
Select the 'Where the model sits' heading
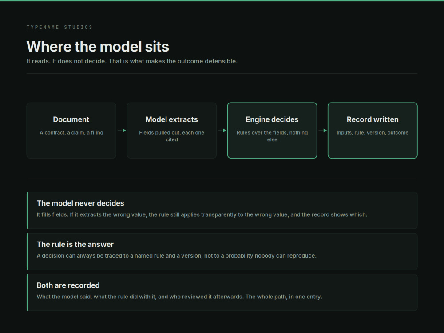click(98, 47)
